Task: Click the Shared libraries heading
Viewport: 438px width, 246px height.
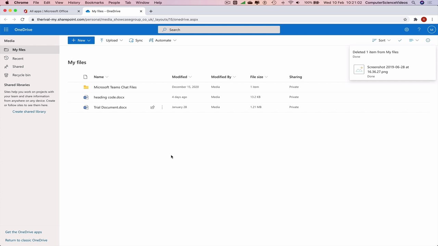Action: pos(17,85)
